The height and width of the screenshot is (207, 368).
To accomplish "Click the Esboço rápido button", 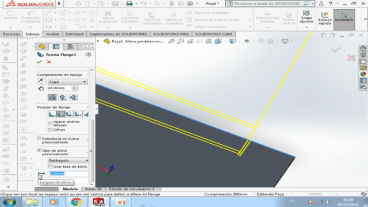I will coord(325,18).
